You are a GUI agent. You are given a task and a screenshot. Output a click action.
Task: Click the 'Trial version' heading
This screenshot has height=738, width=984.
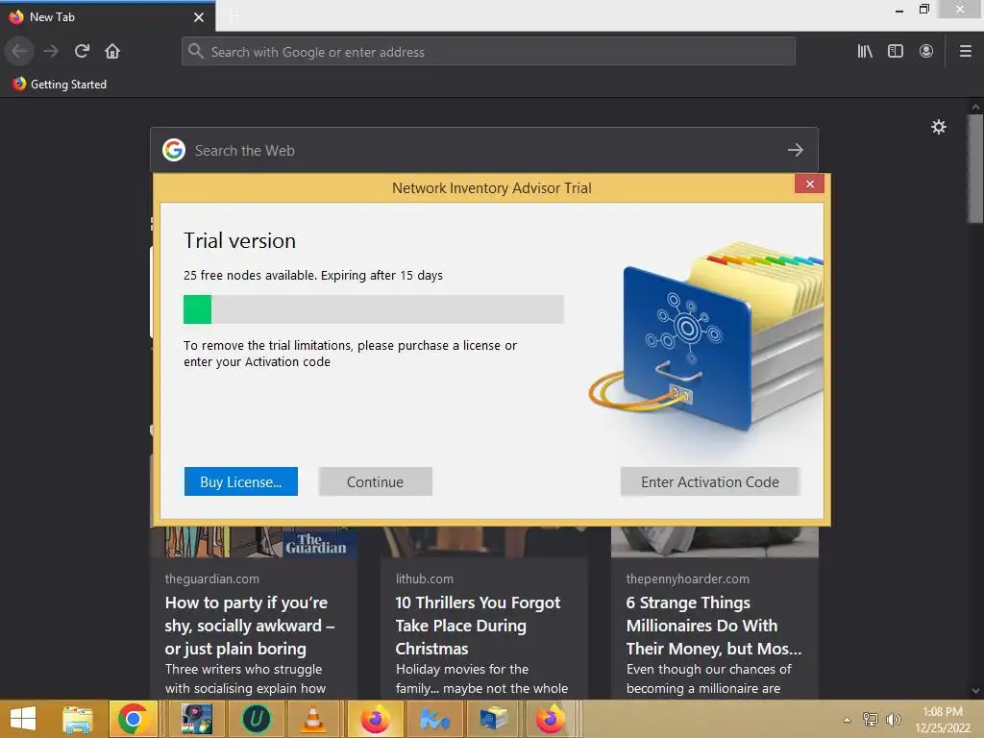click(239, 241)
